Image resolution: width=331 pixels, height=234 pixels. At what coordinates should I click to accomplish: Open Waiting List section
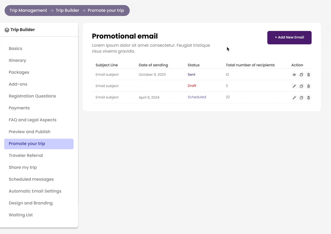pyautogui.click(x=21, y=215)
